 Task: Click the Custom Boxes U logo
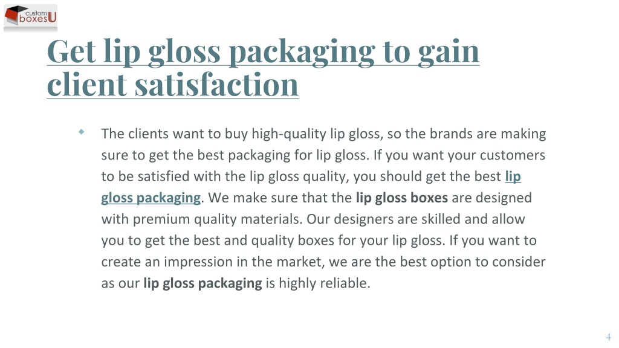[x=30, y=17]
